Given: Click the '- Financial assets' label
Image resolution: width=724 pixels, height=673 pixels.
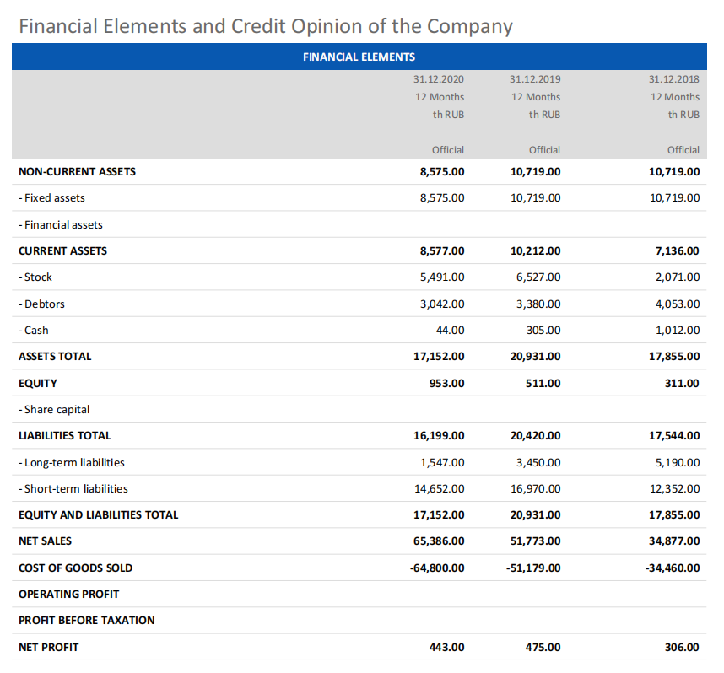Looking at the screenshot, I should pyautogui.click(x=61, y=225).
